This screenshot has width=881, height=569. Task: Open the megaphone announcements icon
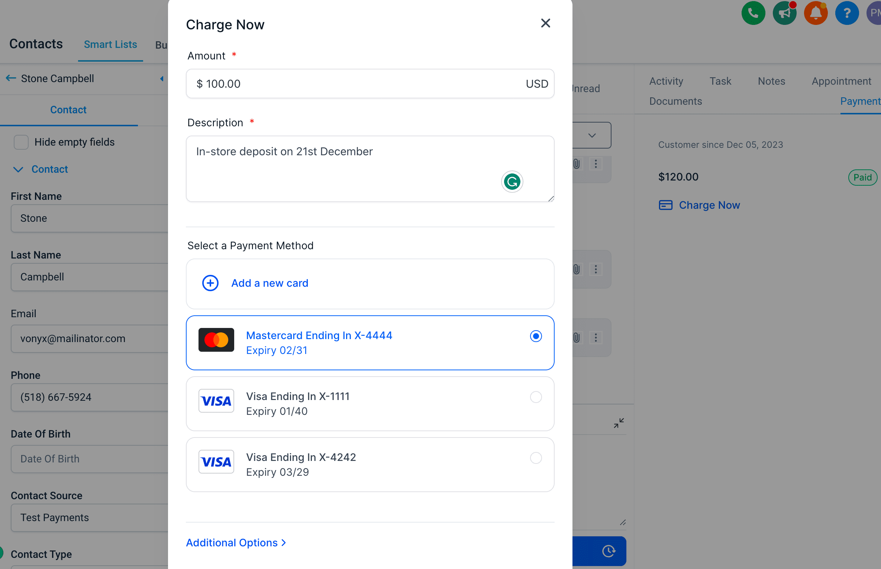[x=784, y=13]
